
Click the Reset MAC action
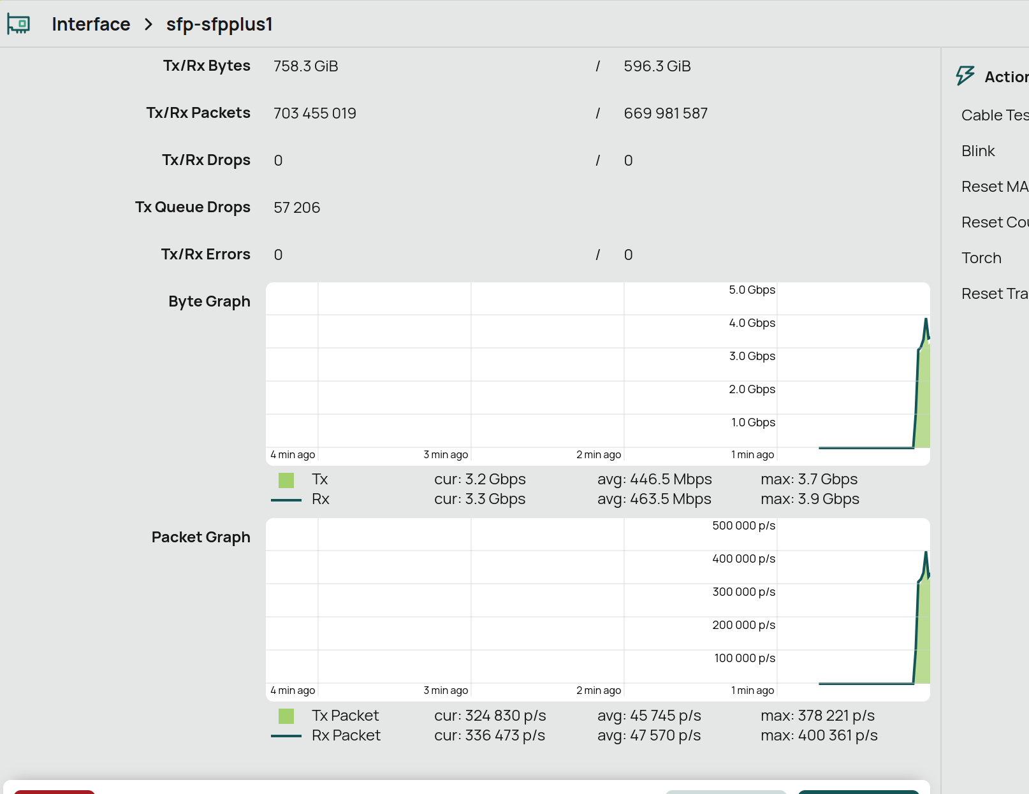(995, 187)
